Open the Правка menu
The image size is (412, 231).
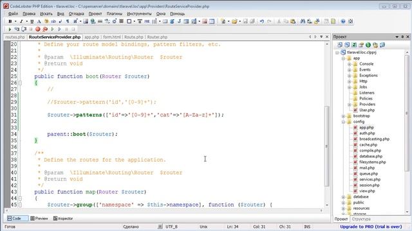(29, 13)
